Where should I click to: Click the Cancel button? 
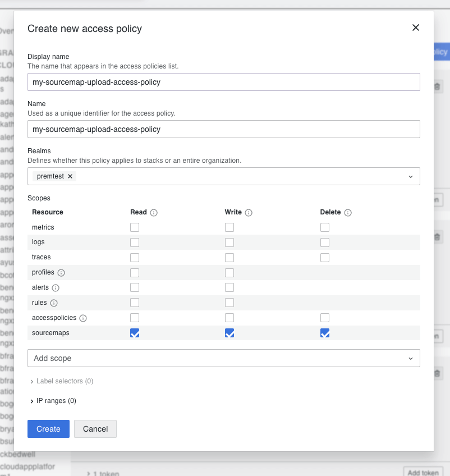point(95,429)
